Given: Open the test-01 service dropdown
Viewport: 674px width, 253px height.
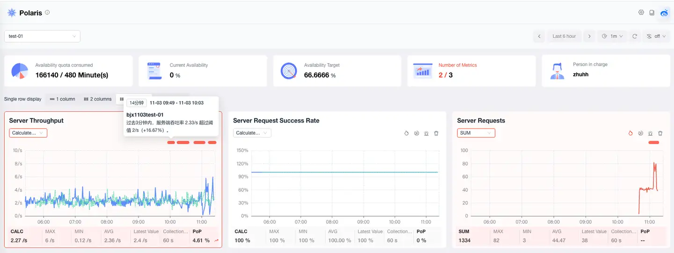Looking at the screenshot, I should point(42,36).
